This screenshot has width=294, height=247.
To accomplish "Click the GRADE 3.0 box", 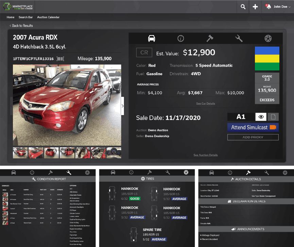I will pyautogui.click(x=267, y=78).
